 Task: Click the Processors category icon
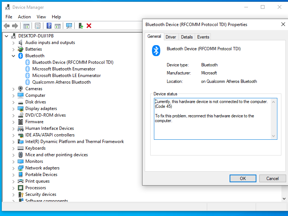point(21,188)
